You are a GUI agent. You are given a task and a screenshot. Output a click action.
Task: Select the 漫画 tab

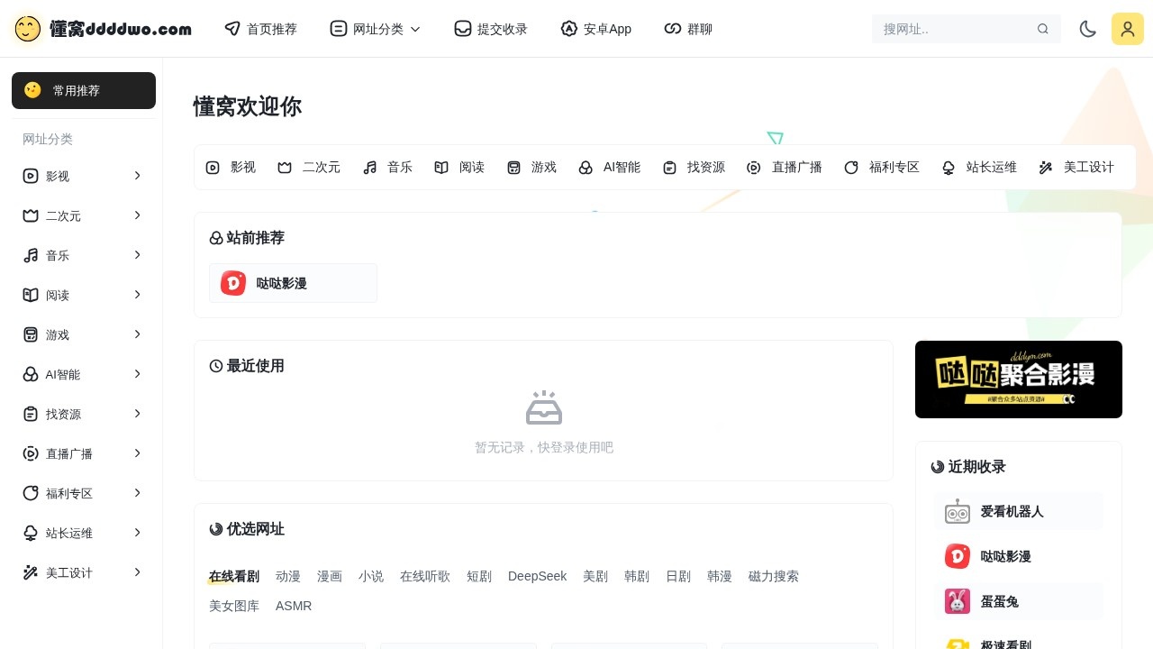[x=330, y=576]
